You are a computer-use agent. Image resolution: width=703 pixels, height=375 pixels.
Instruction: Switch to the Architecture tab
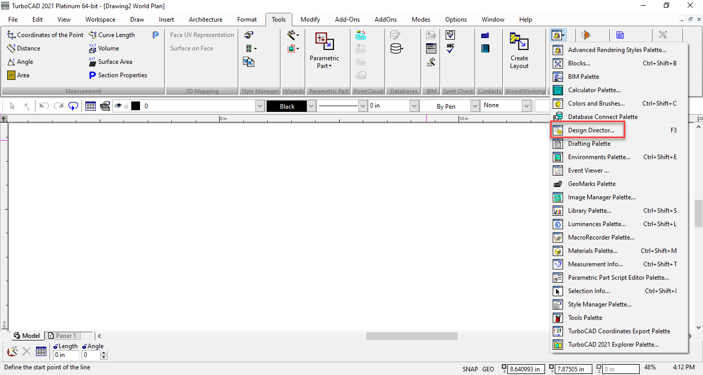point(205,20)
